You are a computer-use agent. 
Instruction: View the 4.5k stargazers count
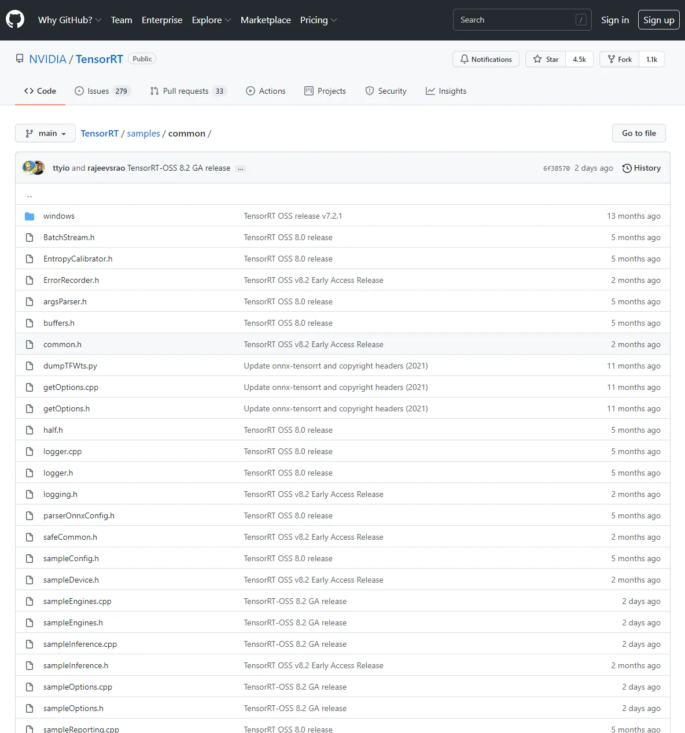tap(579, 59)
